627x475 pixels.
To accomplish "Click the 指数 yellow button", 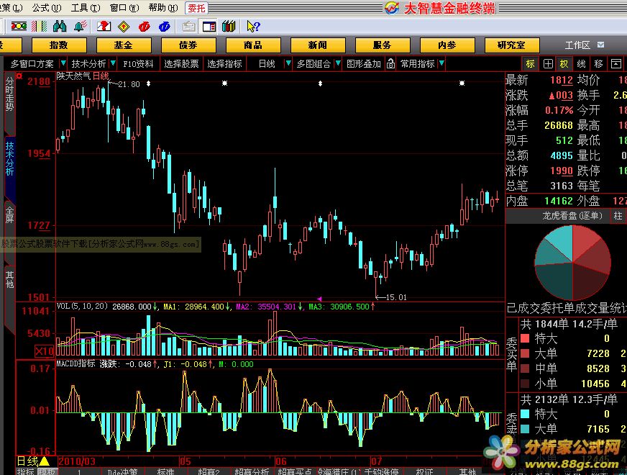I will (59, 45).
